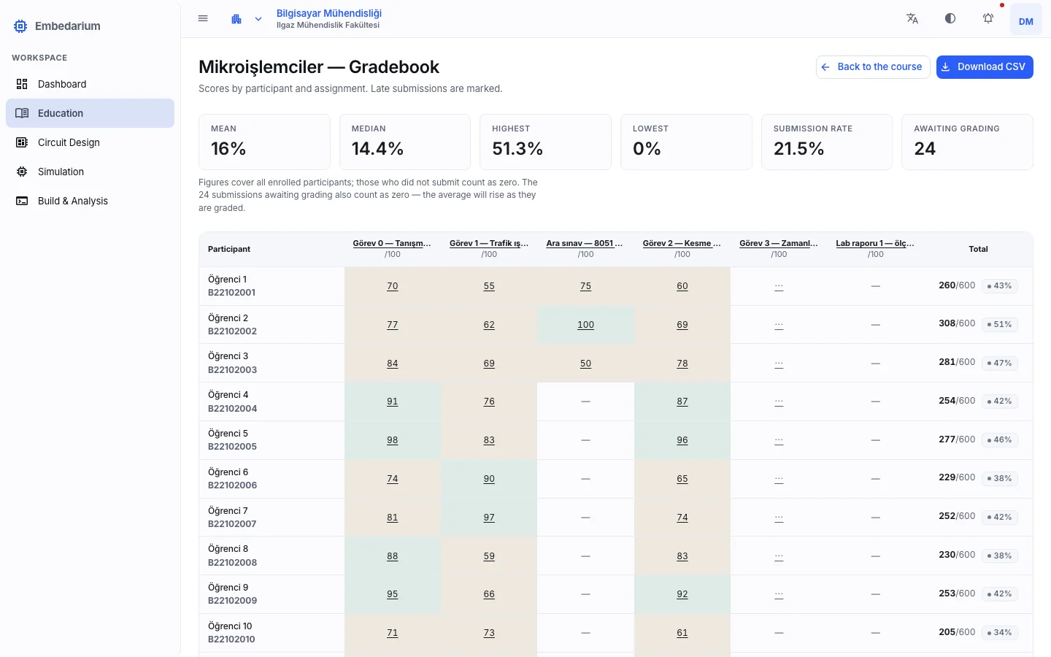Open Öğrenci 7's Görev 1 score 97
The image size is (1051, 657).
pos(489,518)
